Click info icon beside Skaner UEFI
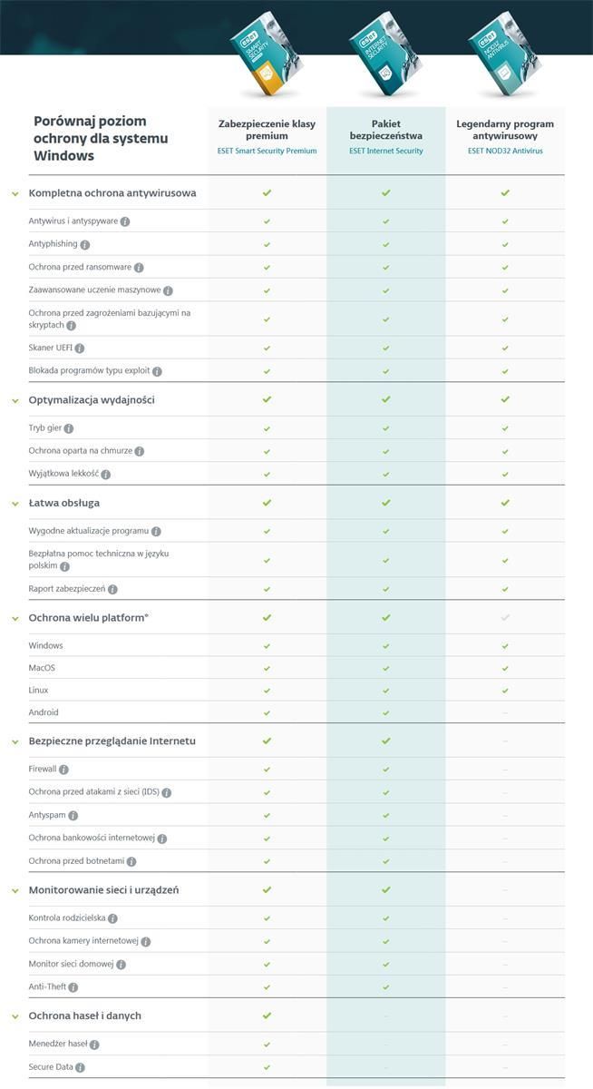This screenshot has height=1089, width=593. (x=80, y=348)
